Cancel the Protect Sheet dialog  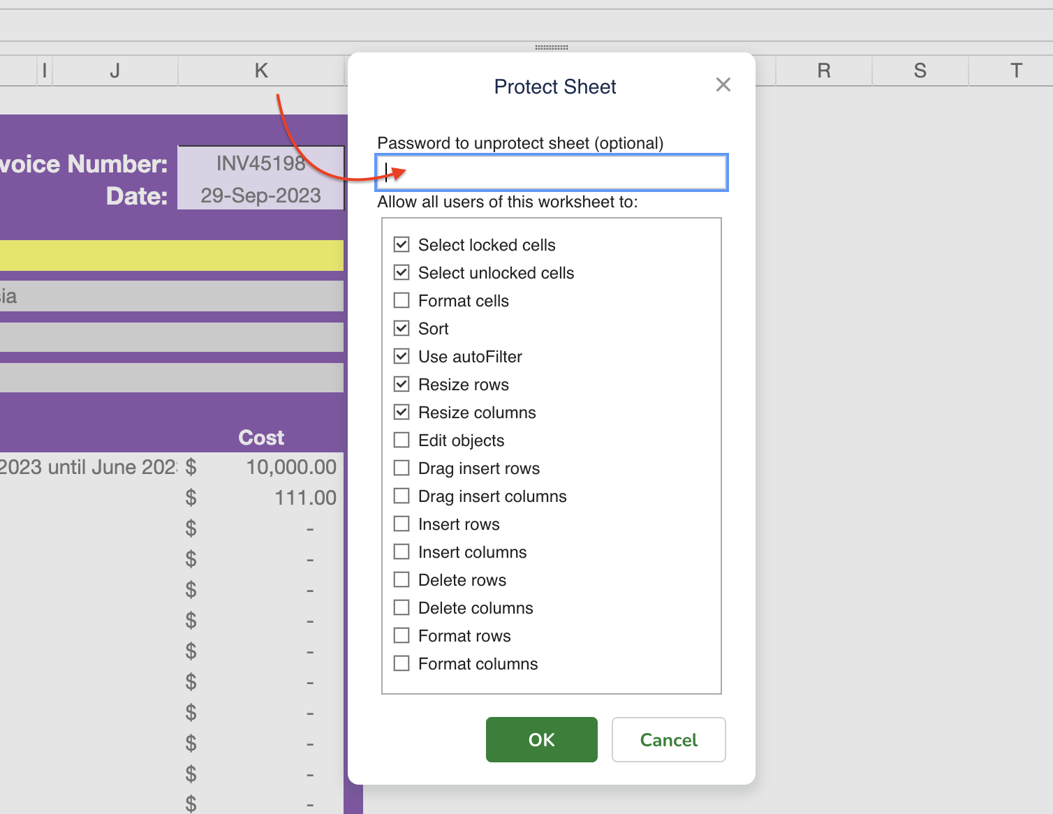click(x=668, y=740)
